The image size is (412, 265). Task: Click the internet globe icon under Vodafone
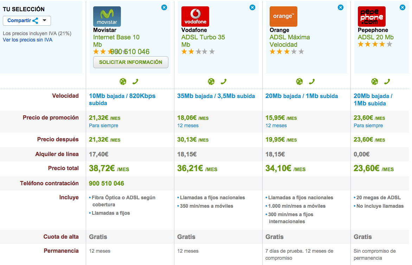click(211, 82)
